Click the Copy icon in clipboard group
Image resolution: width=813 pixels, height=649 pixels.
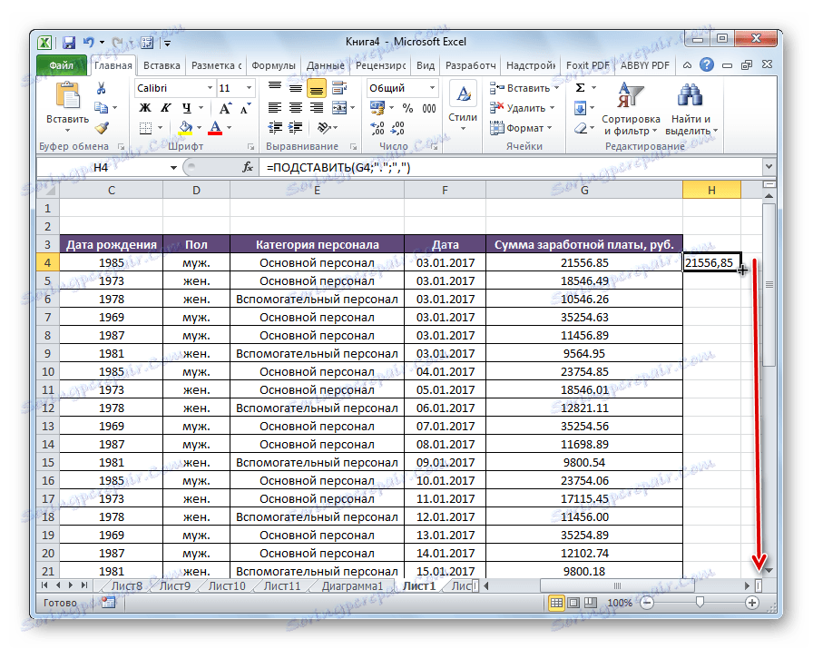pos(101,108)
